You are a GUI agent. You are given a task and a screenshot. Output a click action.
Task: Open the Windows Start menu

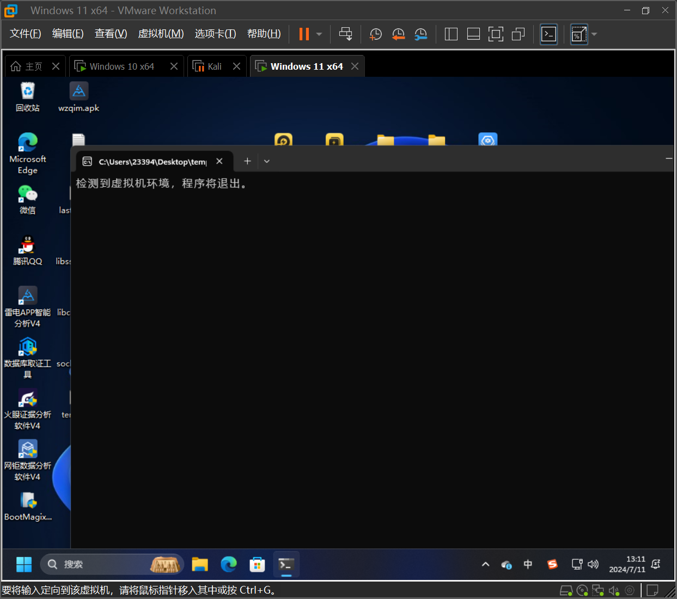coord(23,564)
